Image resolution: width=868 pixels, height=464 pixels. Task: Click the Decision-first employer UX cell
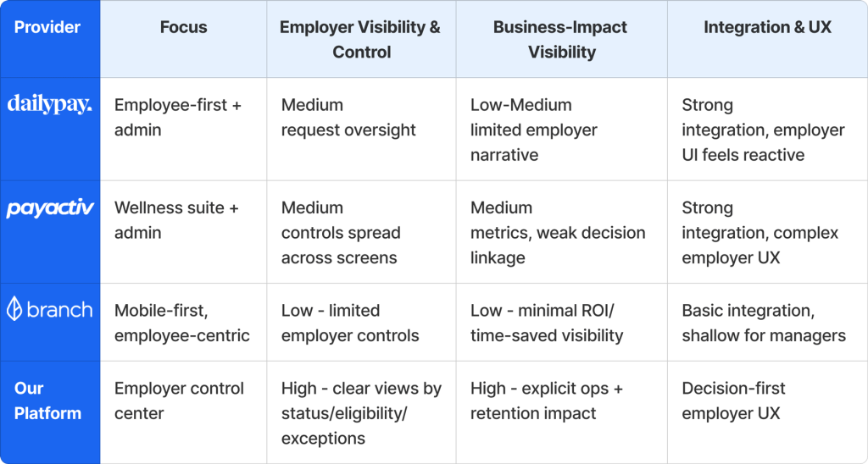tap(733, 400)
